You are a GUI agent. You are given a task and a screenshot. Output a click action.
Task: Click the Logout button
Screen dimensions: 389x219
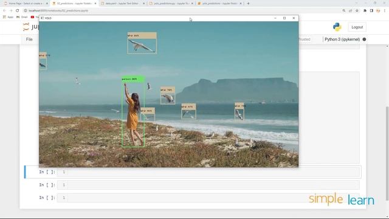click(x=357, y=27)
